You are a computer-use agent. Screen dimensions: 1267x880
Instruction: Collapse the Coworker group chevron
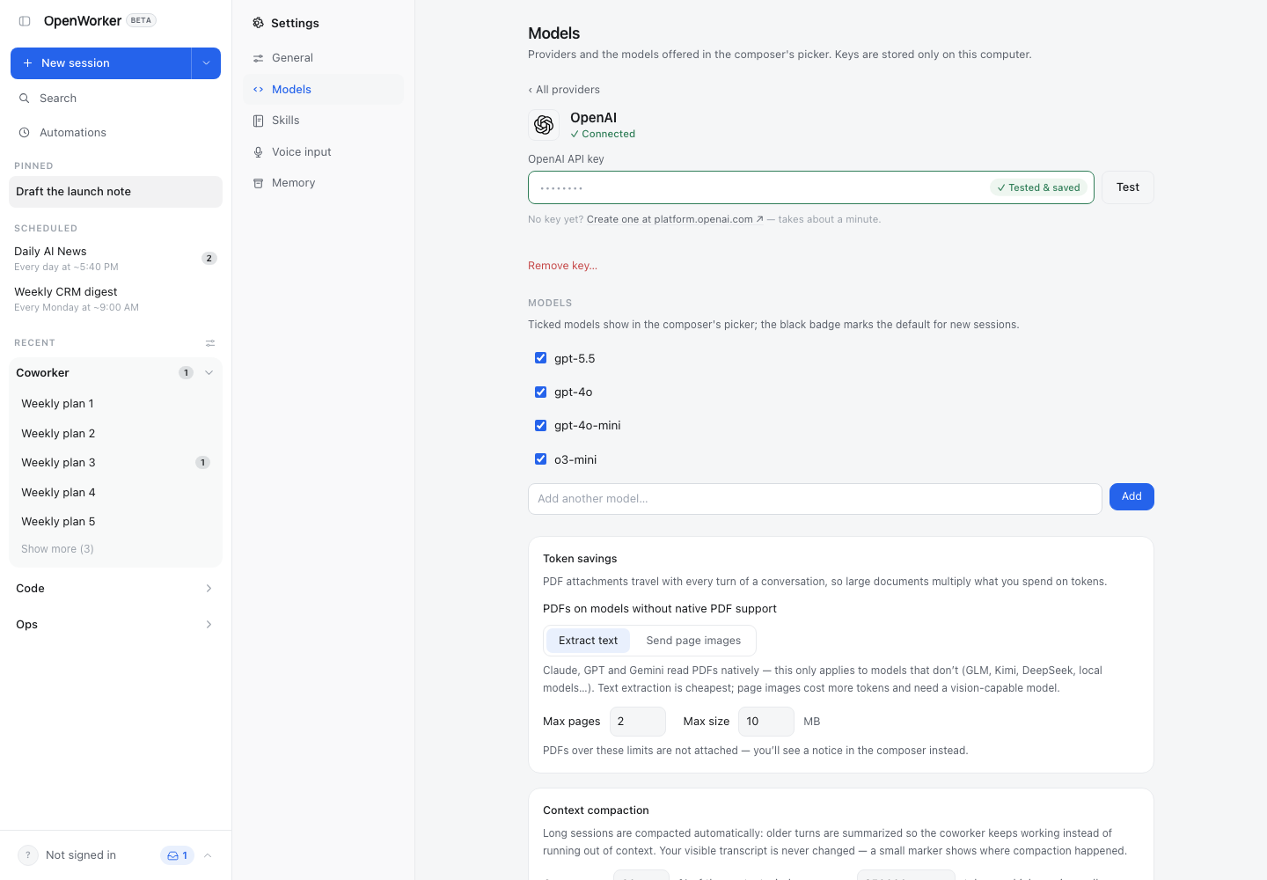pos(209,373)
